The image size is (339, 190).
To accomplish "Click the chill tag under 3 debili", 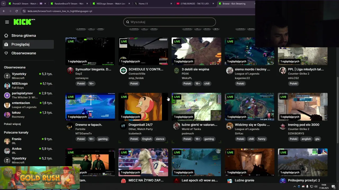I will [x=207, y=83].
